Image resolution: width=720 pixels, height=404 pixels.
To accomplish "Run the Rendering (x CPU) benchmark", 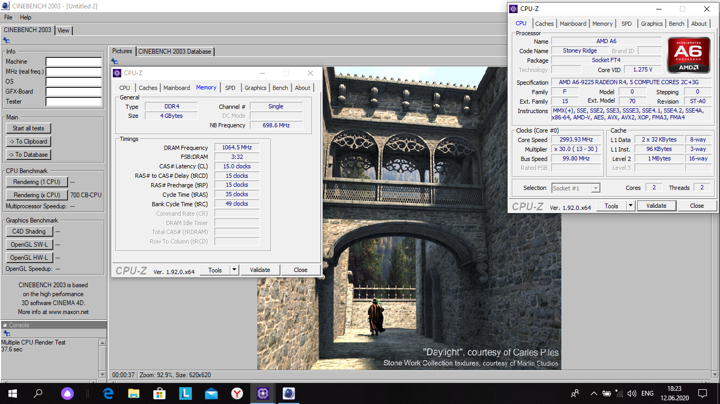I will tap(37, 195).
